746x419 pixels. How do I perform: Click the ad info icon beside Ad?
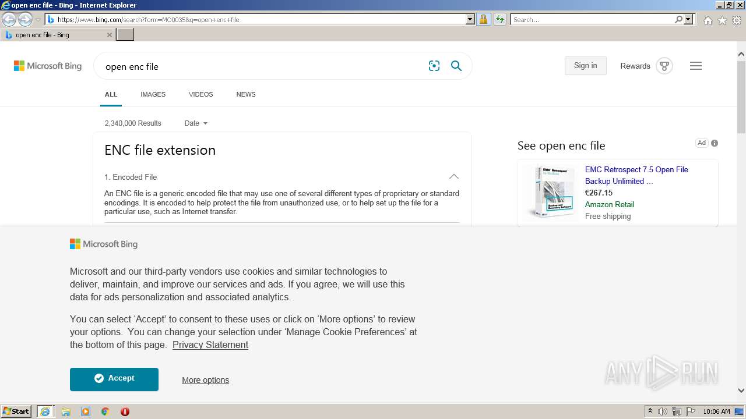[715, 143]
